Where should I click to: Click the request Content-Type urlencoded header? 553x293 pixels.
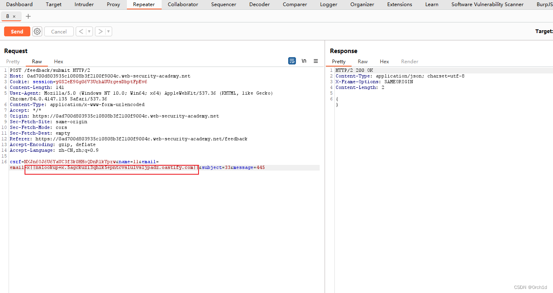coord(77,104)
